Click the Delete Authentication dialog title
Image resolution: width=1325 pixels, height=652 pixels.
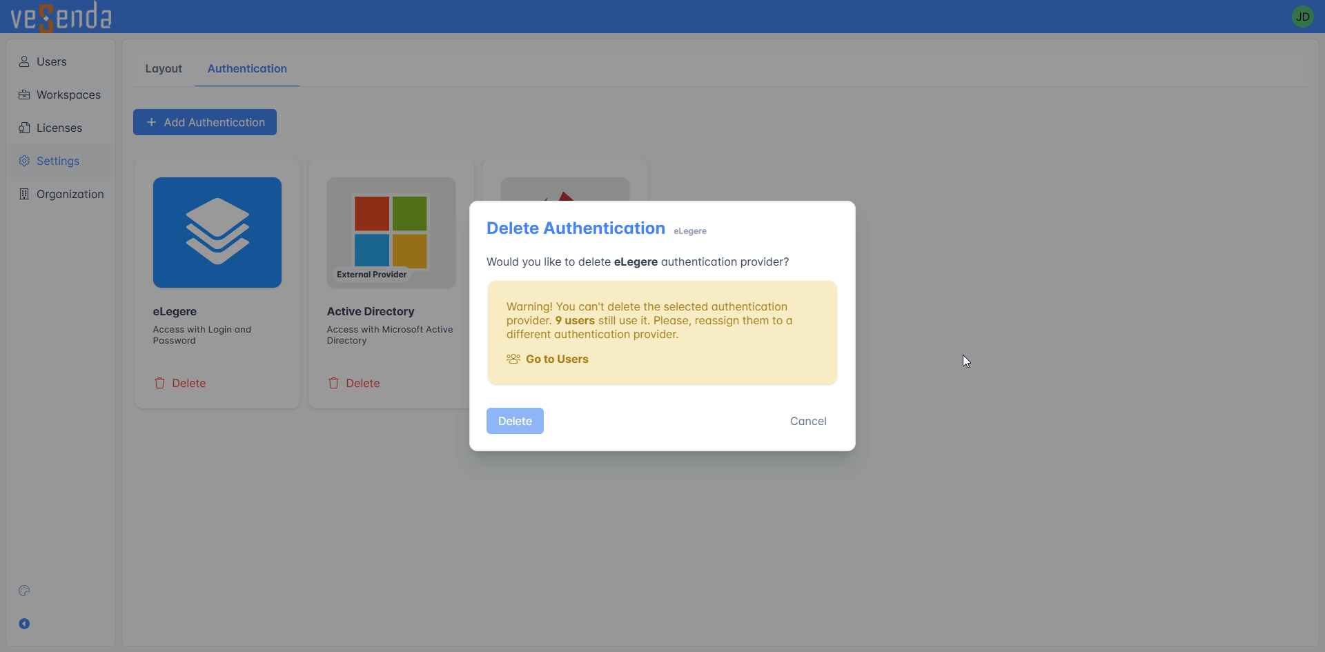[576, 228]
